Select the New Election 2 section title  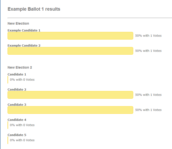click(20, 67)
